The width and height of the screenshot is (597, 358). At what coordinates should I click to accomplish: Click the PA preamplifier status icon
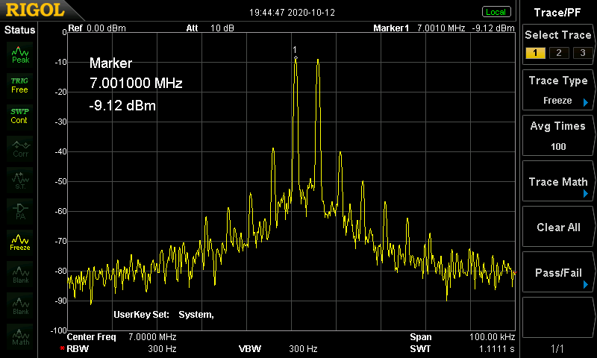20,210
